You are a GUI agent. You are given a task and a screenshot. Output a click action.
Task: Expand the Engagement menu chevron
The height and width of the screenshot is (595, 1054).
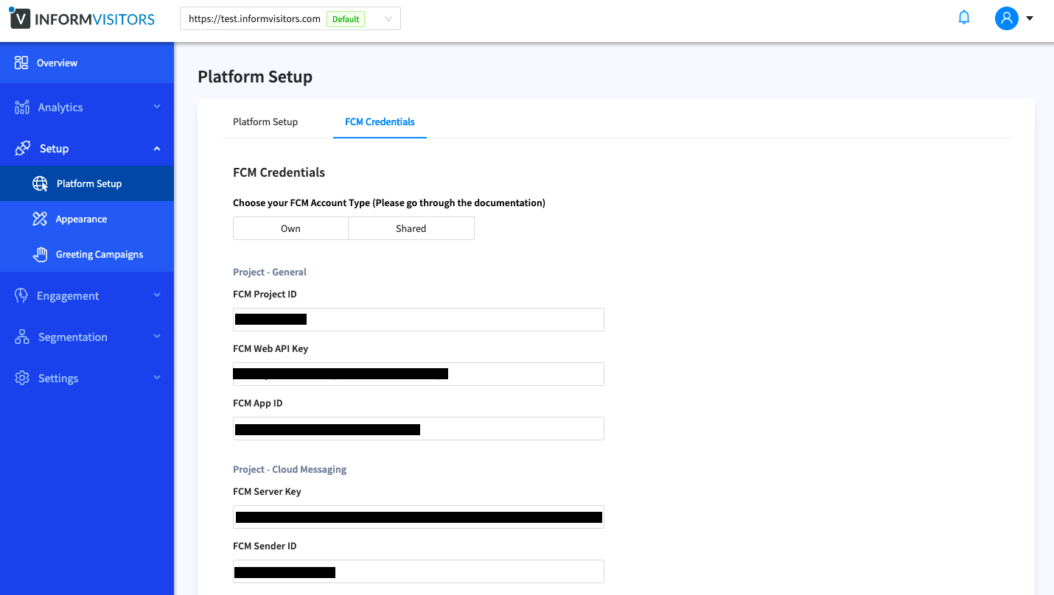pyautogui.click(x=157, y=295)
